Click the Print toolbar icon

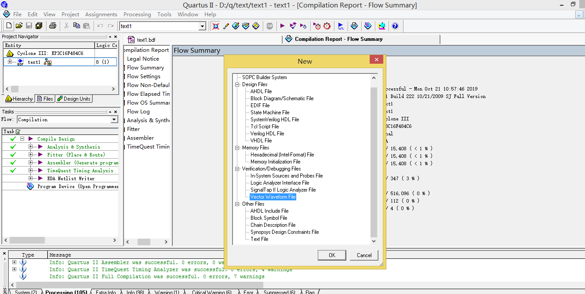point(53,26)
